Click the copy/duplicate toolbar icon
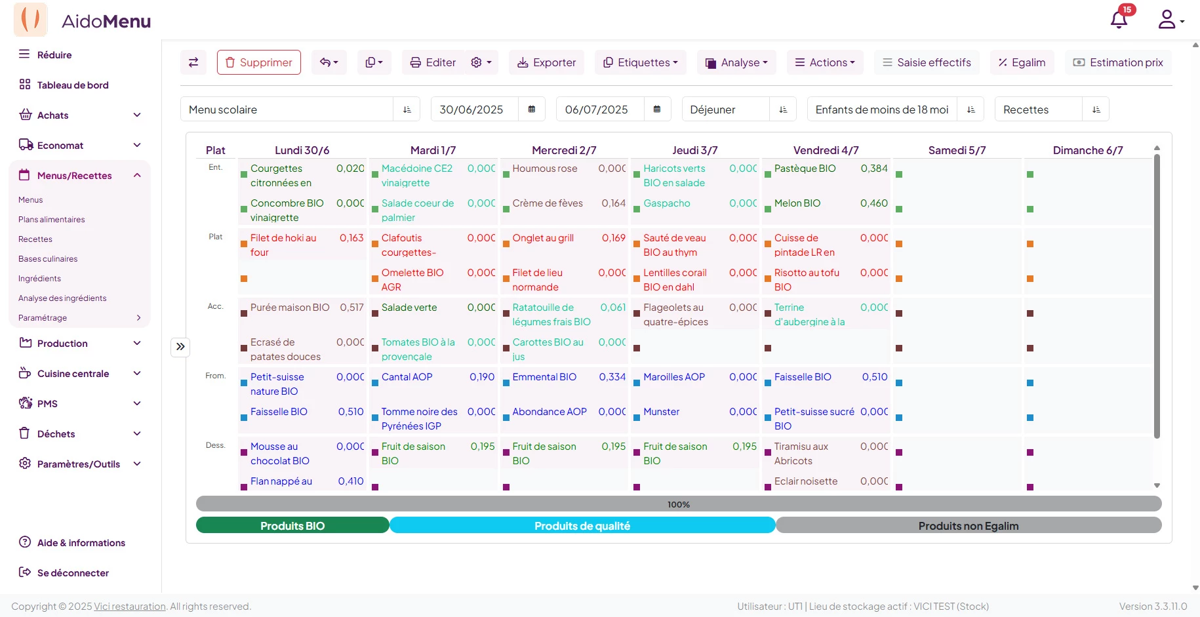This screenshot has height=617, width=1200. pyautogui.click(x=374, y=62)
